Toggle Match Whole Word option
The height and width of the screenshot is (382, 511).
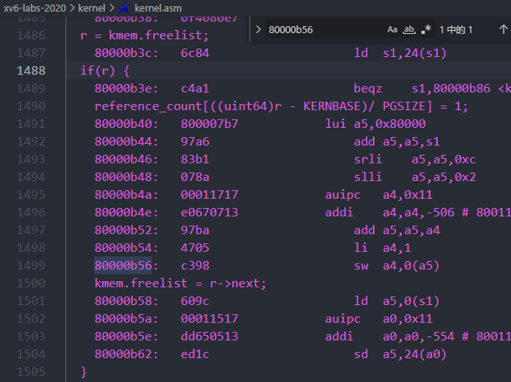[409, 29]
